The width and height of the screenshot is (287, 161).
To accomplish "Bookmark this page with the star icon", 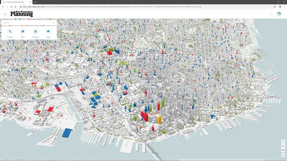I will tap(275, 7).
